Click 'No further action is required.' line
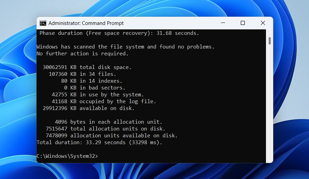Screen dimensions: 309x179 click(x=83, y=54)
